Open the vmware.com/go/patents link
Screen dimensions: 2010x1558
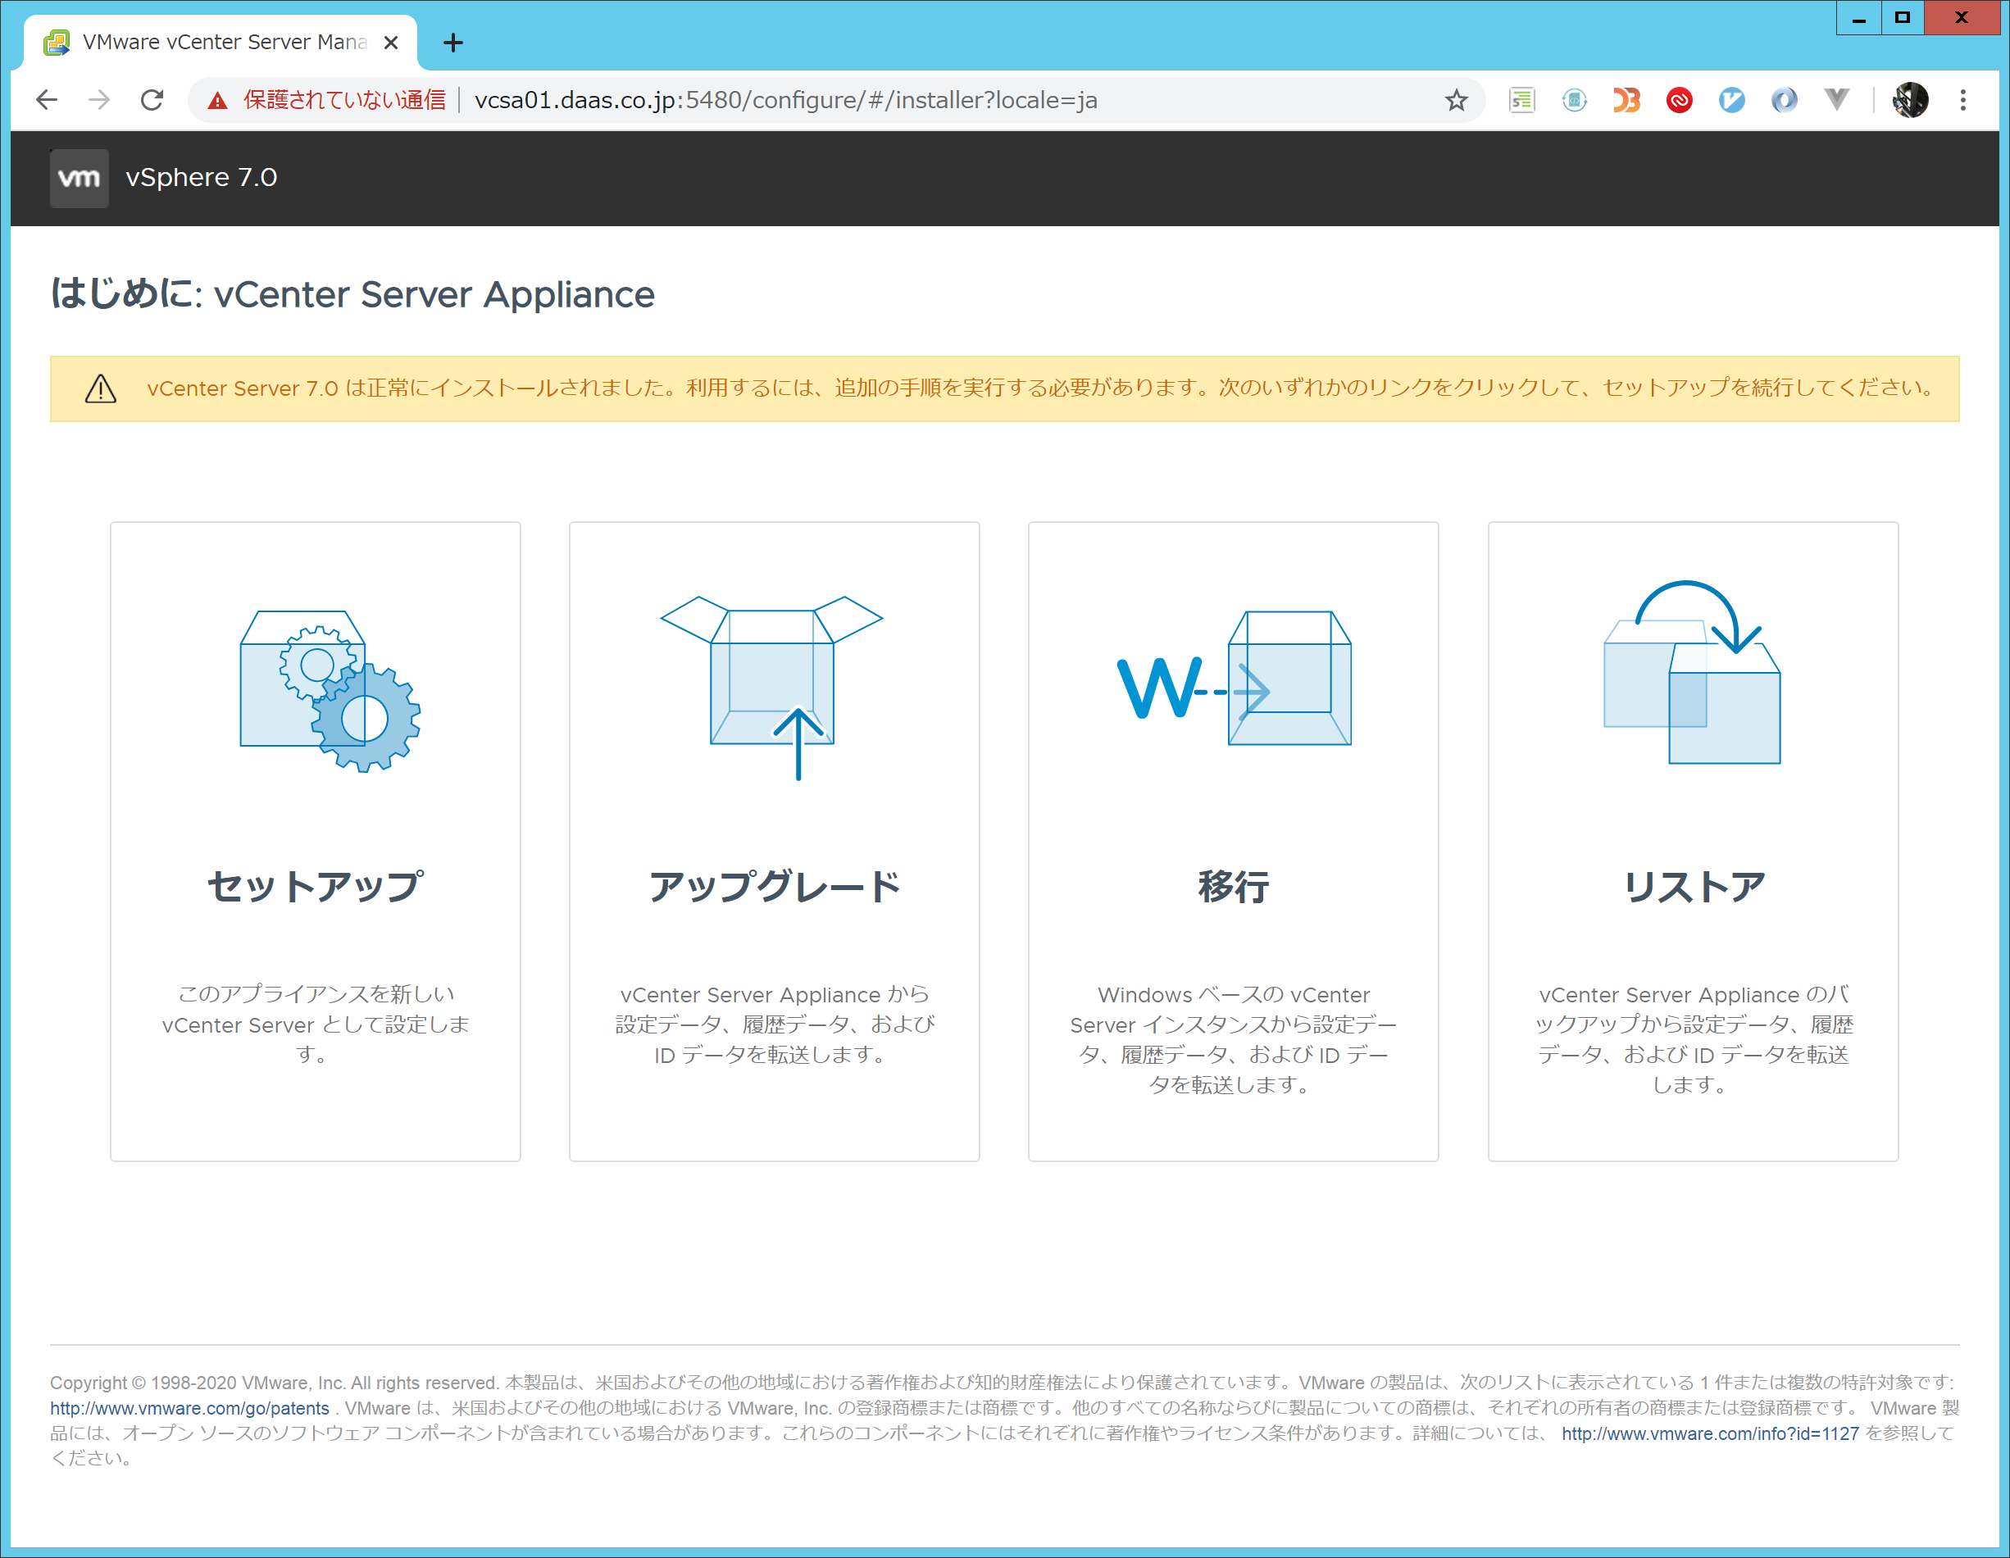189,1408
